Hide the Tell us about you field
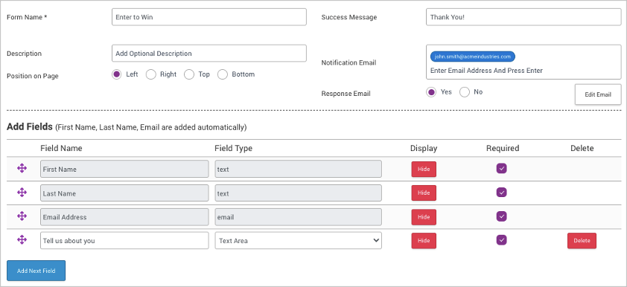Screen dimensions: 627x287 tap(424, 241)
